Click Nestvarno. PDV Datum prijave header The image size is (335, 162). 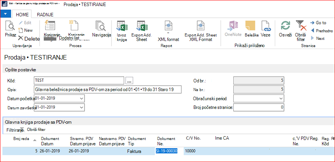click(112, 141)
